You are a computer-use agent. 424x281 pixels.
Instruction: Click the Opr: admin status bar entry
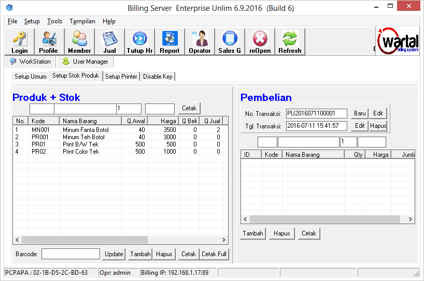point(118,273)
